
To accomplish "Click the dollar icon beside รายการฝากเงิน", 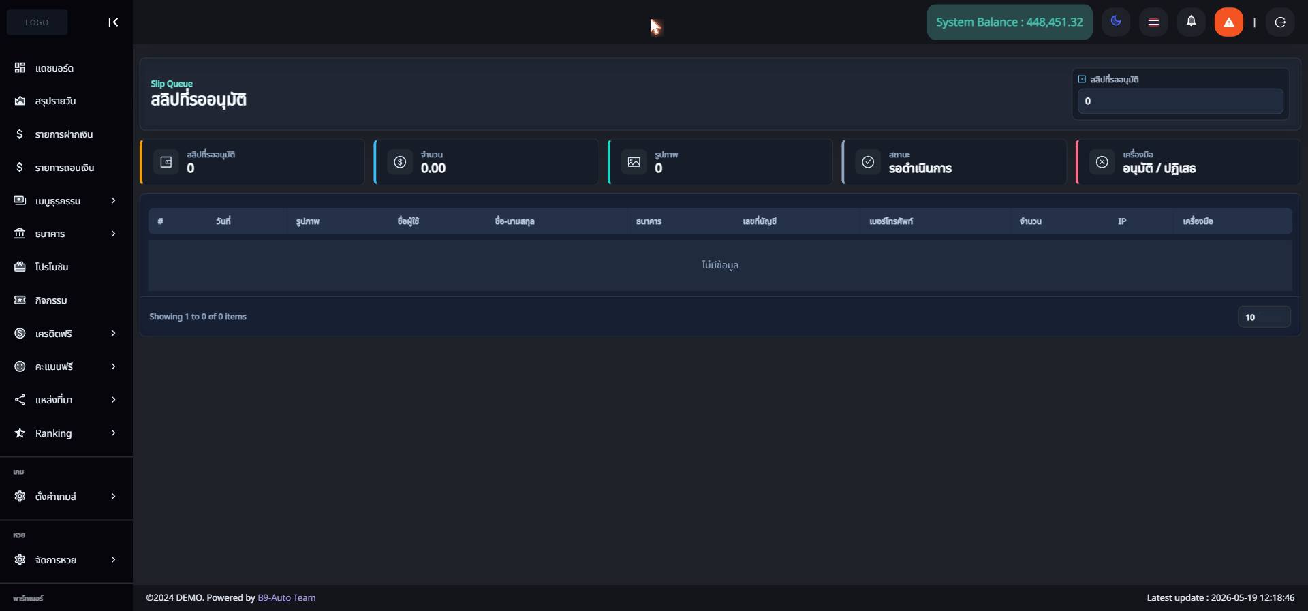I will 20,134.
